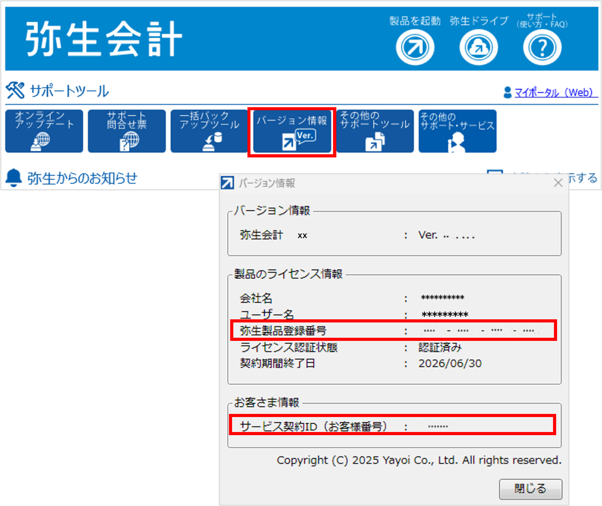Run the オンラインアップデート tool
This screenshot has height=506, width=602.
[x=44, y=131]
